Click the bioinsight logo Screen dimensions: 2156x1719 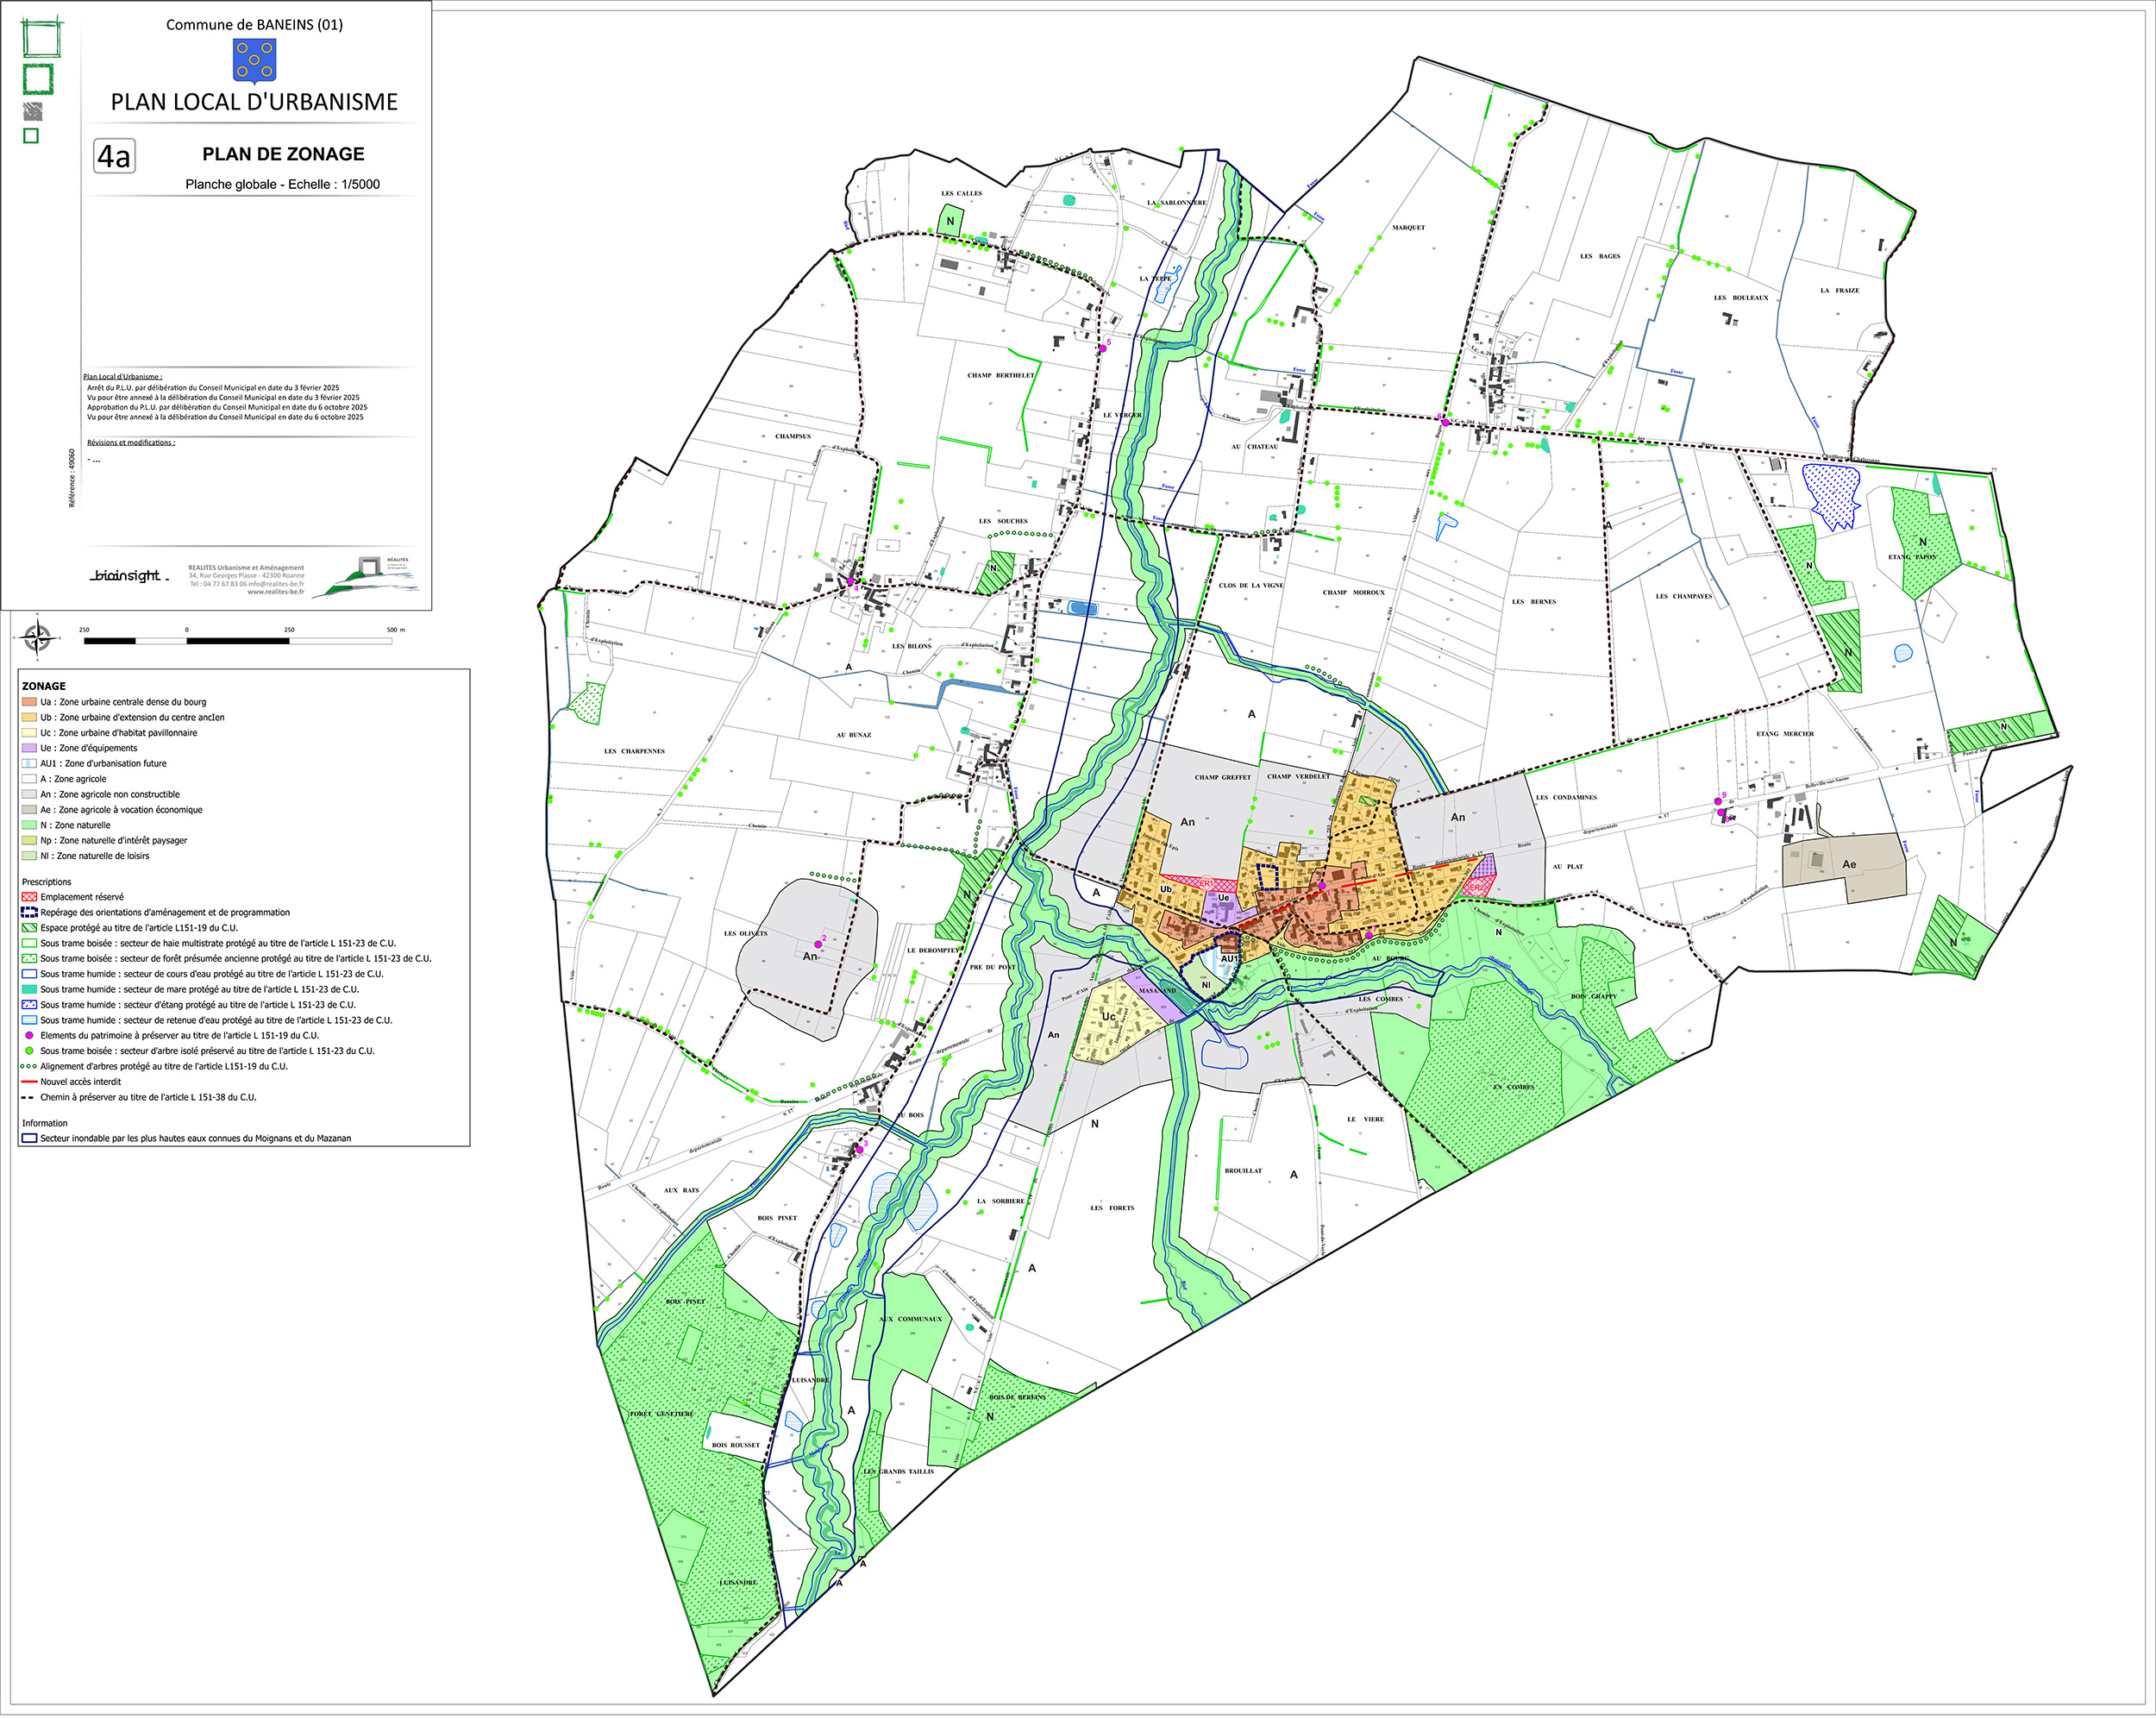click(x=127, y=575)
